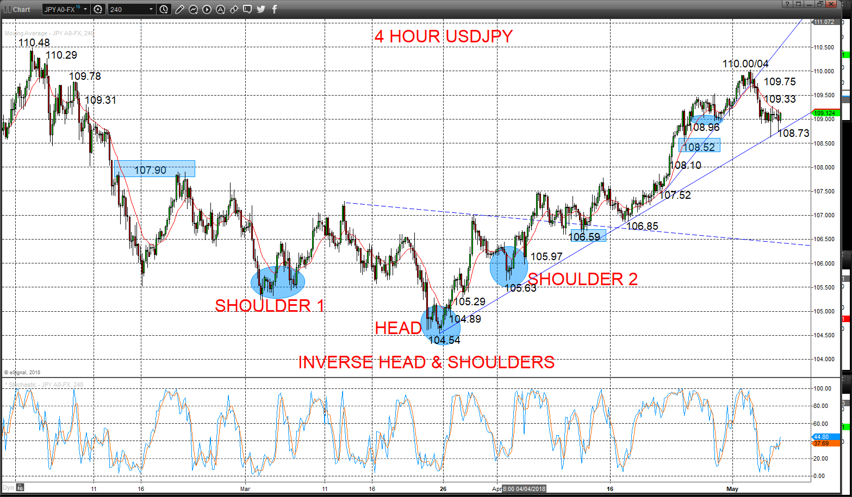
Task: Click the eSignal, 2018 copyright text
Action: (22, 373)
